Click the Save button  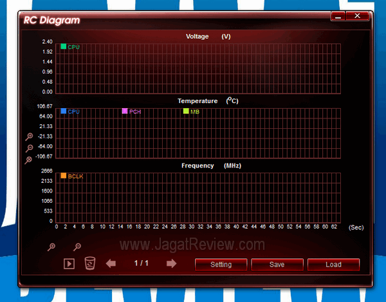point(277,264)
